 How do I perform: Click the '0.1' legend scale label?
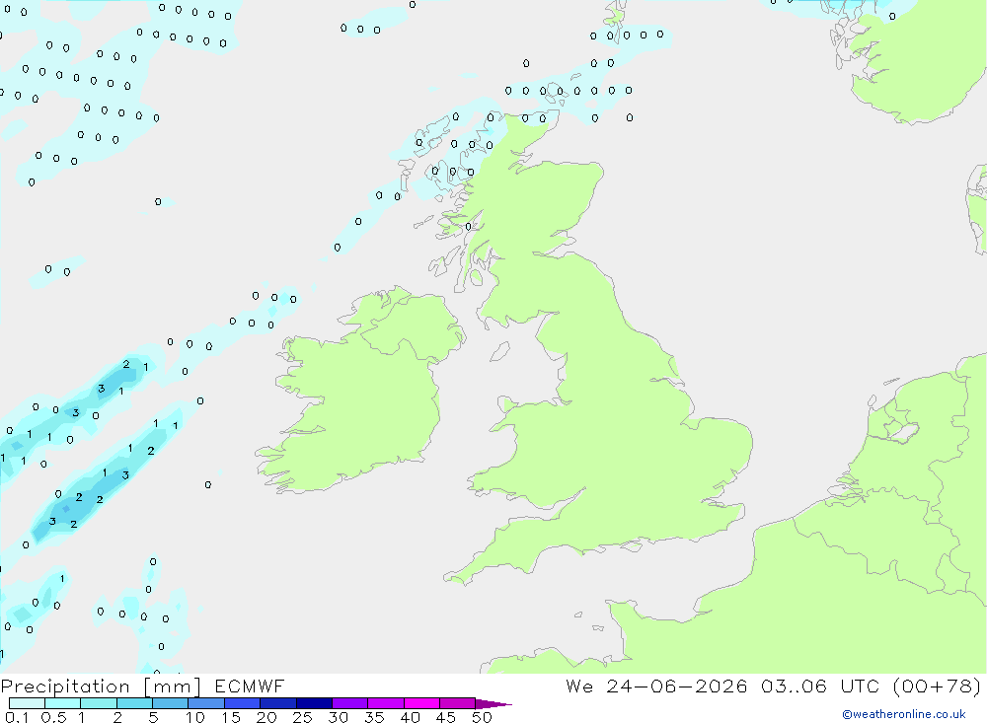point(17,717)
